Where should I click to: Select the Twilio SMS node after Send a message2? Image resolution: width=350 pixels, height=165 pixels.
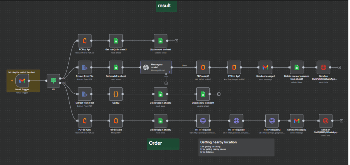(325, 121)
